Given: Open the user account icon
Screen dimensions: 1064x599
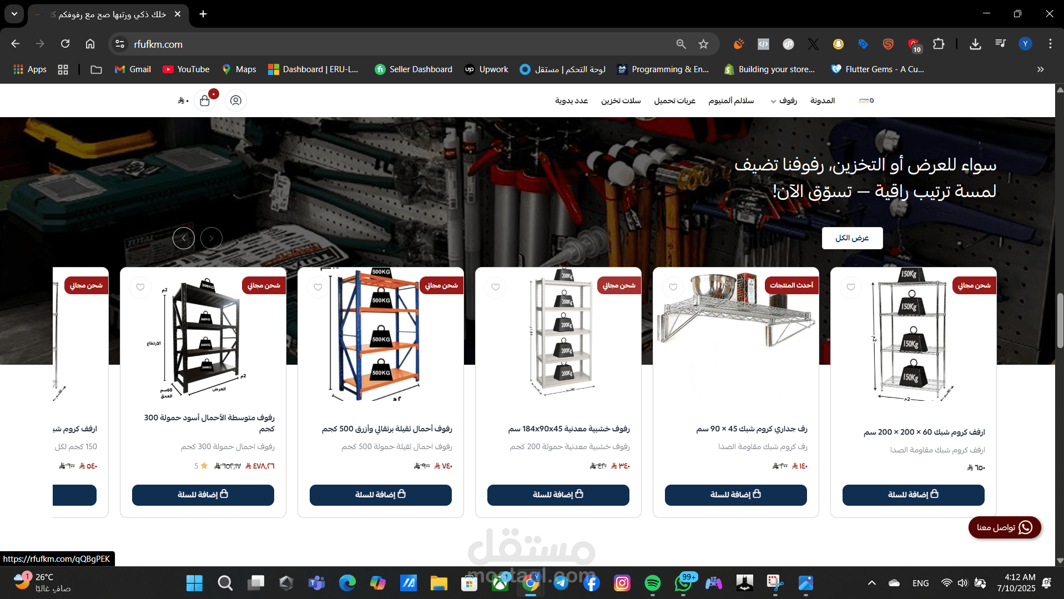Looking at the screenshot, I should point(236,100).
